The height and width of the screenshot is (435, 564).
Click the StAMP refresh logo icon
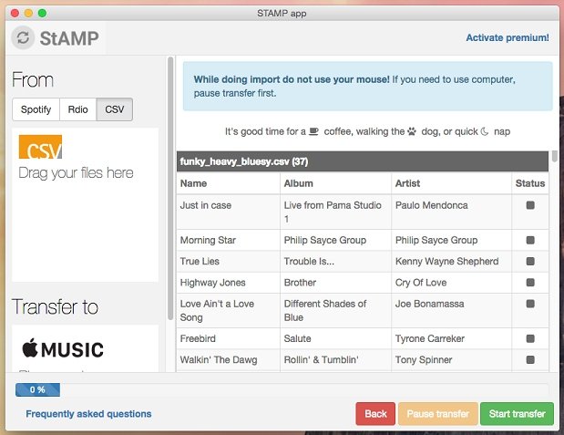pyautogui.click(x=23, y=37)
